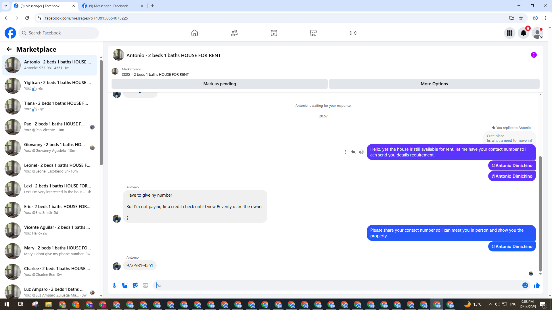The width and height of the screenshot is (552, 310).
Task: Send a thumbs-up like
Action: click(x=537, y=285)
